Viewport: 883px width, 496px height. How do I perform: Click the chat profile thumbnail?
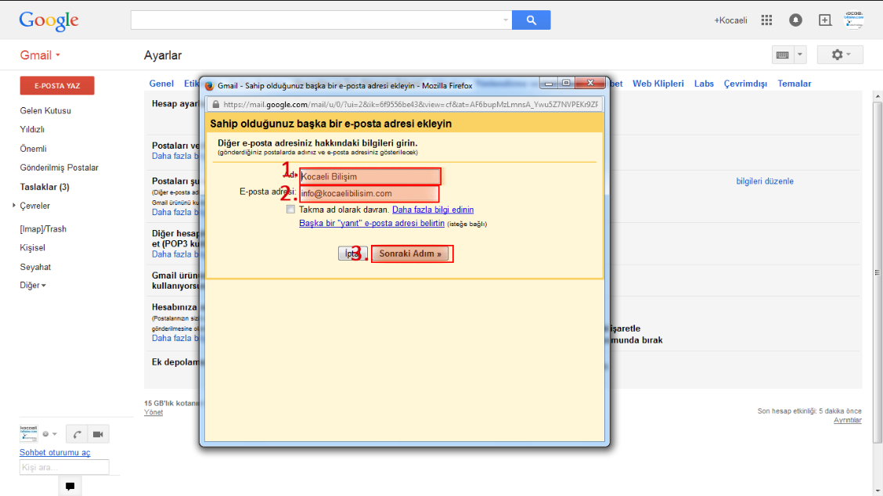click(29, 433)
